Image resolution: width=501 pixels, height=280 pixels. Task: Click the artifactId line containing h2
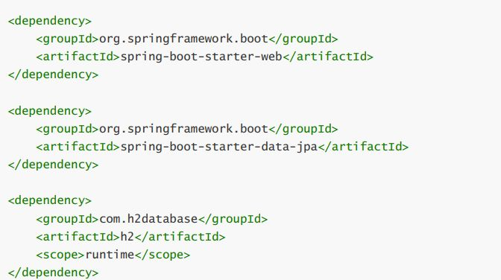click(x=130, y=237)
